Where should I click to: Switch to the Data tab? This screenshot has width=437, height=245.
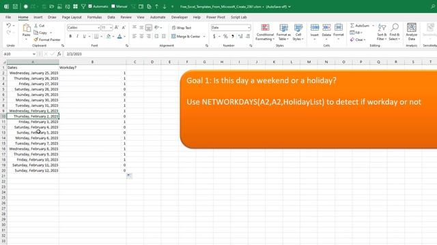click(111, 17)
